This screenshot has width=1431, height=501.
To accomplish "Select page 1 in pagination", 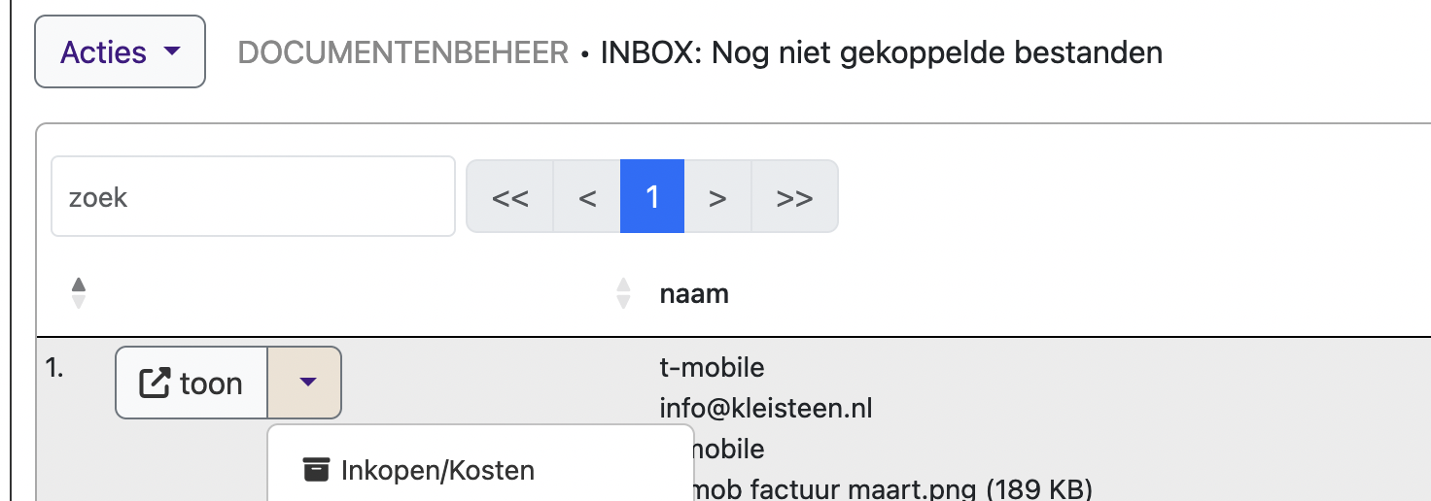I will [652, 197].
